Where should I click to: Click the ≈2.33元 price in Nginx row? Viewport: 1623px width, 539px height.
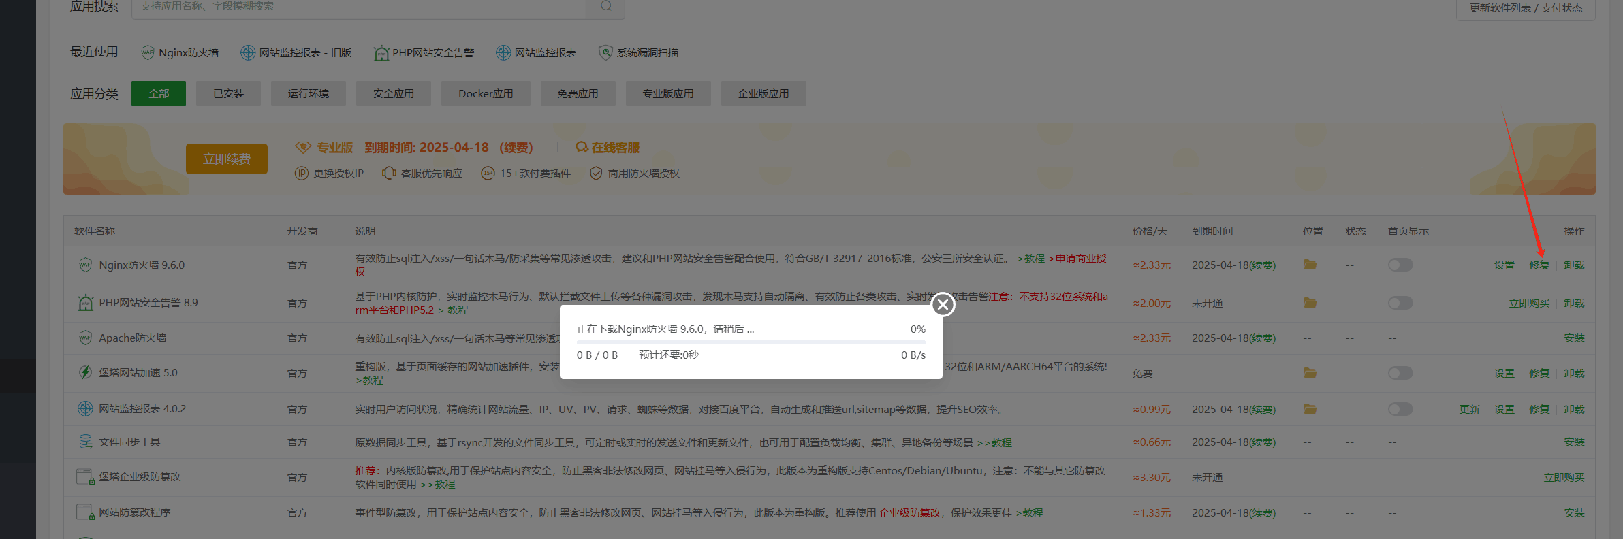[1152, 265]
